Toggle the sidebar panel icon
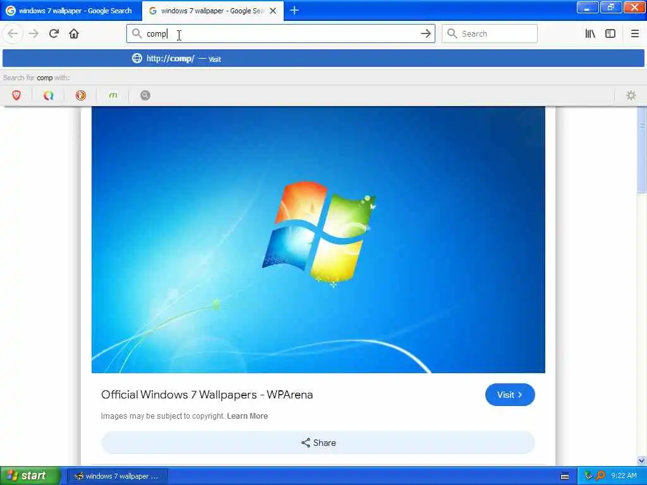Image resolution: width=647 pixels, height=485 pixels. pos(610,33)
